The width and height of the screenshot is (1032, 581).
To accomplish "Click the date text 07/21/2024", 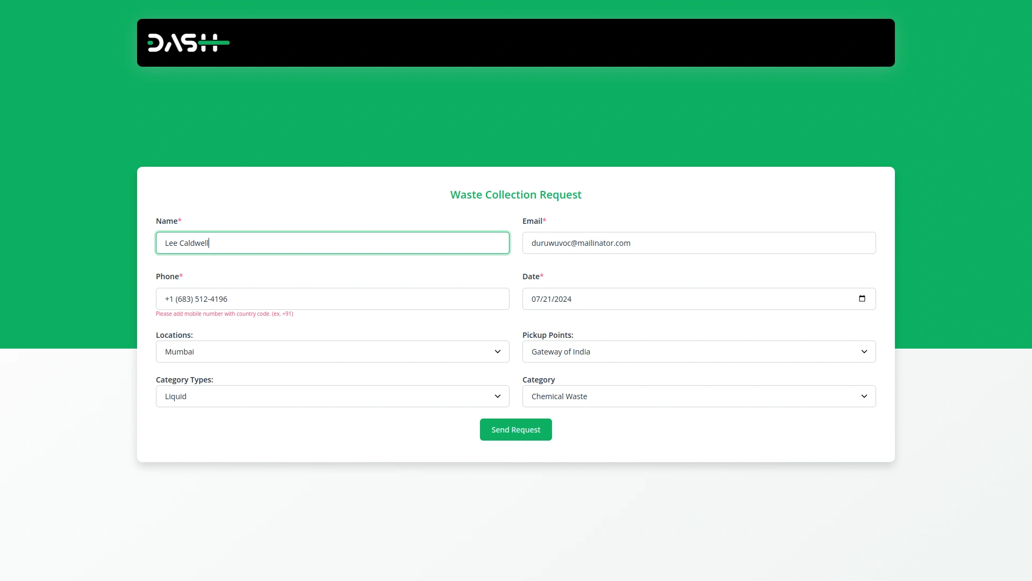I will point(551,299).
